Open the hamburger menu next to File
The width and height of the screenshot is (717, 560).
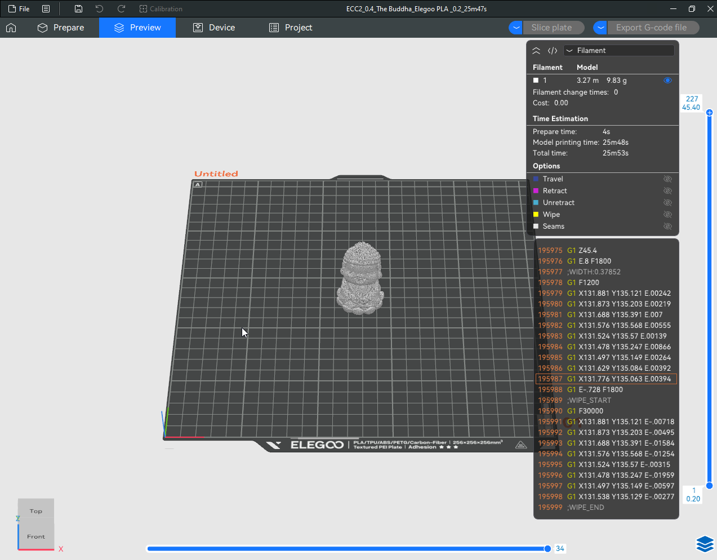click(x=46, y=9)
